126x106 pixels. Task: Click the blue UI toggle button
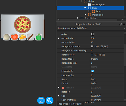point(41,100)
